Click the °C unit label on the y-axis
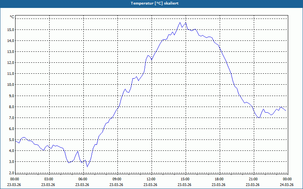The image size is (303, 189). point(12,17)
